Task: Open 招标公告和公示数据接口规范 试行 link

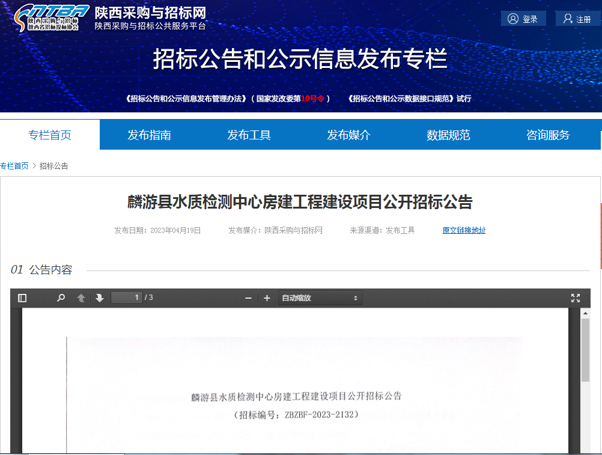Action: point(410,99)
